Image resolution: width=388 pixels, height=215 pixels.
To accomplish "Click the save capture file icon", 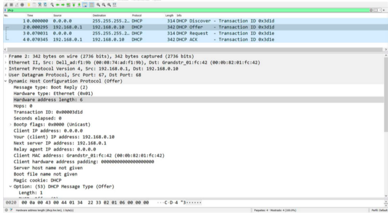I will [34, 5].
